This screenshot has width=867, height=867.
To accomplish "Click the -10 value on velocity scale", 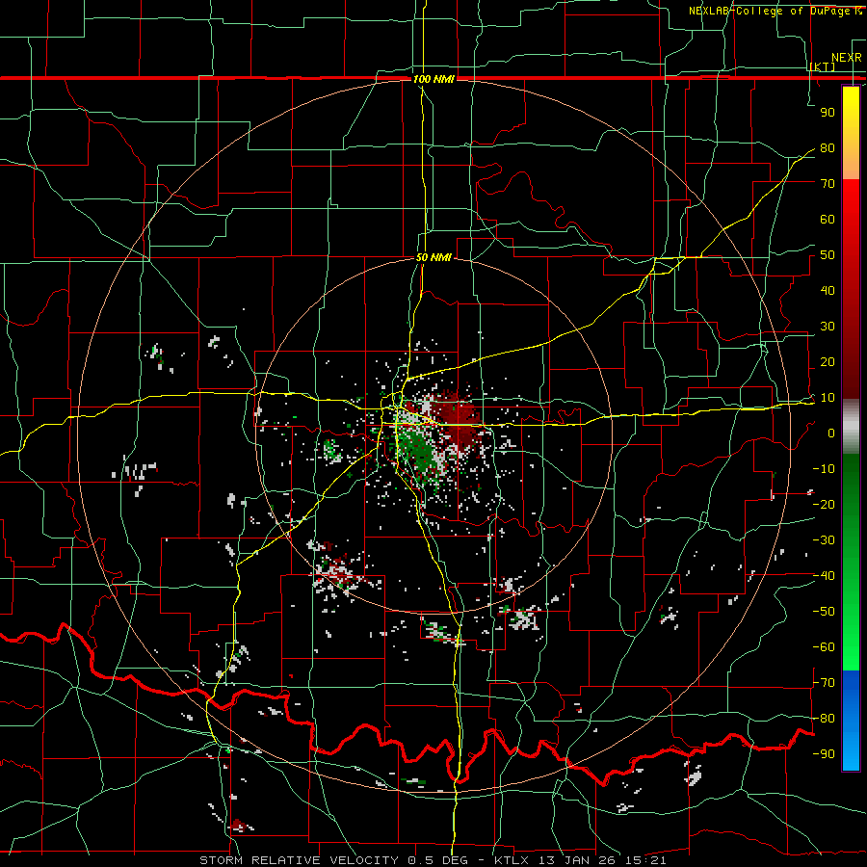I will click(824, 469).
